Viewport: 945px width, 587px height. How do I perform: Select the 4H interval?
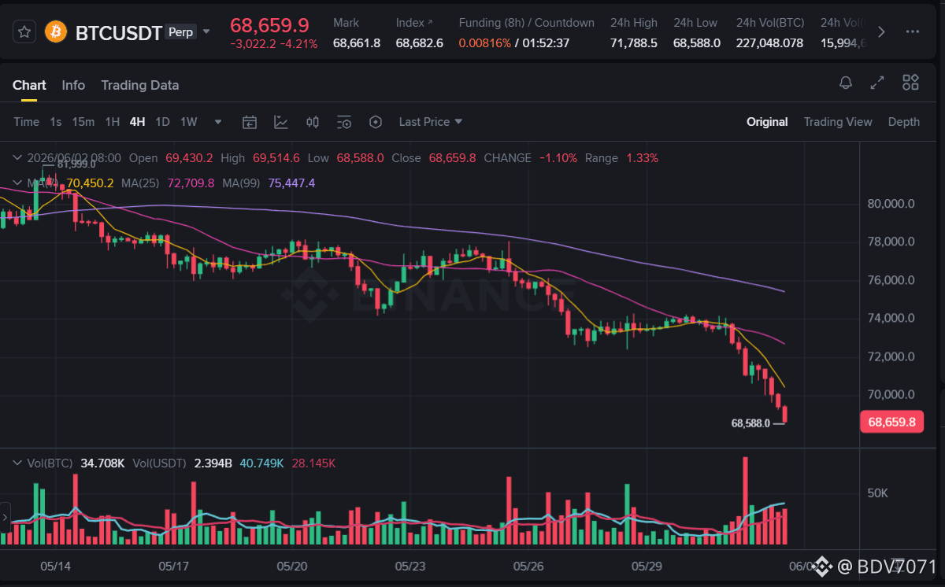tap(138, 121)
